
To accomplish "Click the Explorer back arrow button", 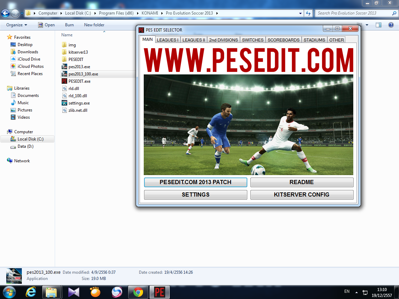I will pyautogui.click(x=5, y=13).
